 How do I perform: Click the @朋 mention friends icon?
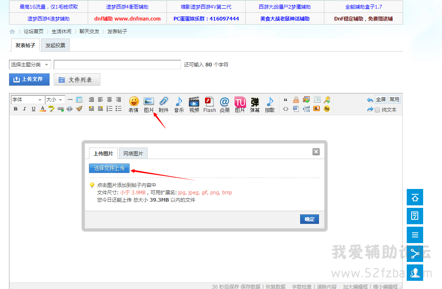click(x=224, y=105)
